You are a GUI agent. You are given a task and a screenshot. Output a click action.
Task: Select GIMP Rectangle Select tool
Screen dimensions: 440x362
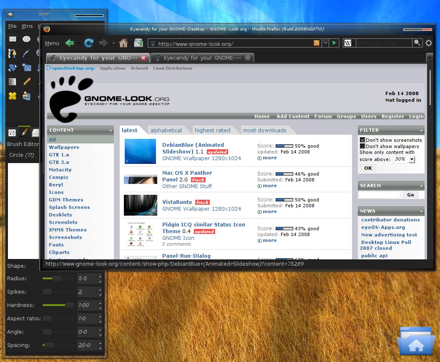(13, 39)
